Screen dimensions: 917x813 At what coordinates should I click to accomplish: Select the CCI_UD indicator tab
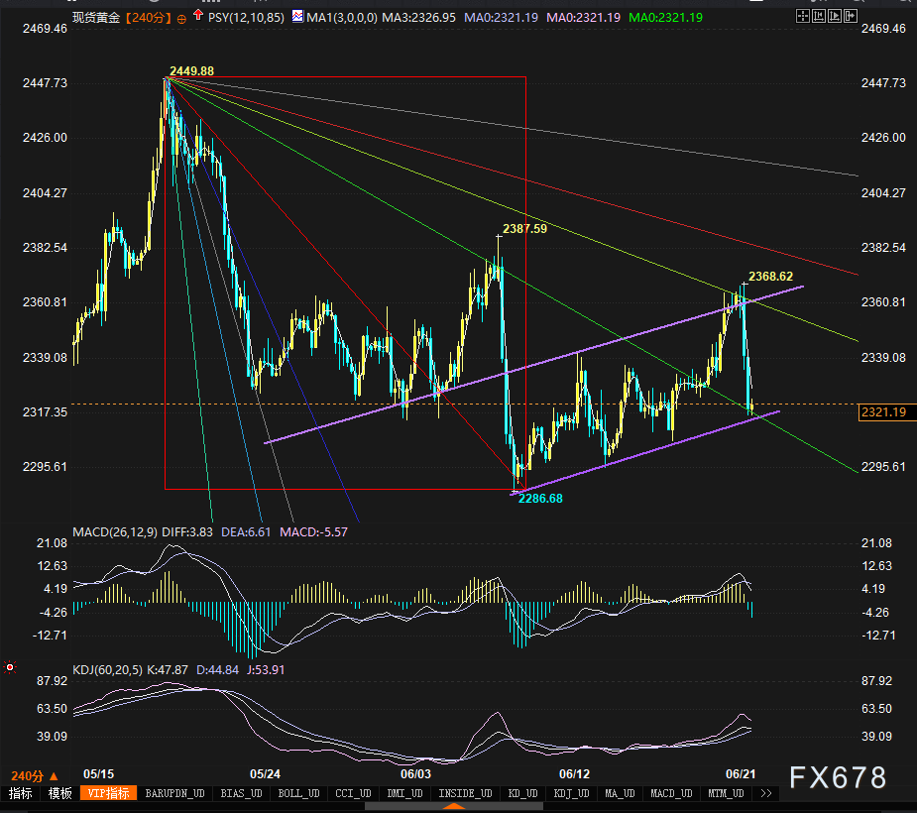click(353, 793)
